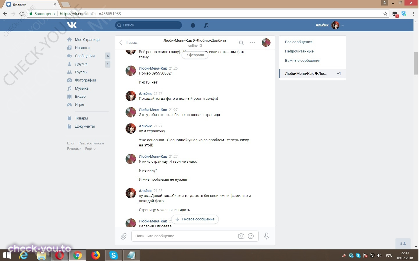Open conversation actions three-dots menu

[x=253, y=43]
